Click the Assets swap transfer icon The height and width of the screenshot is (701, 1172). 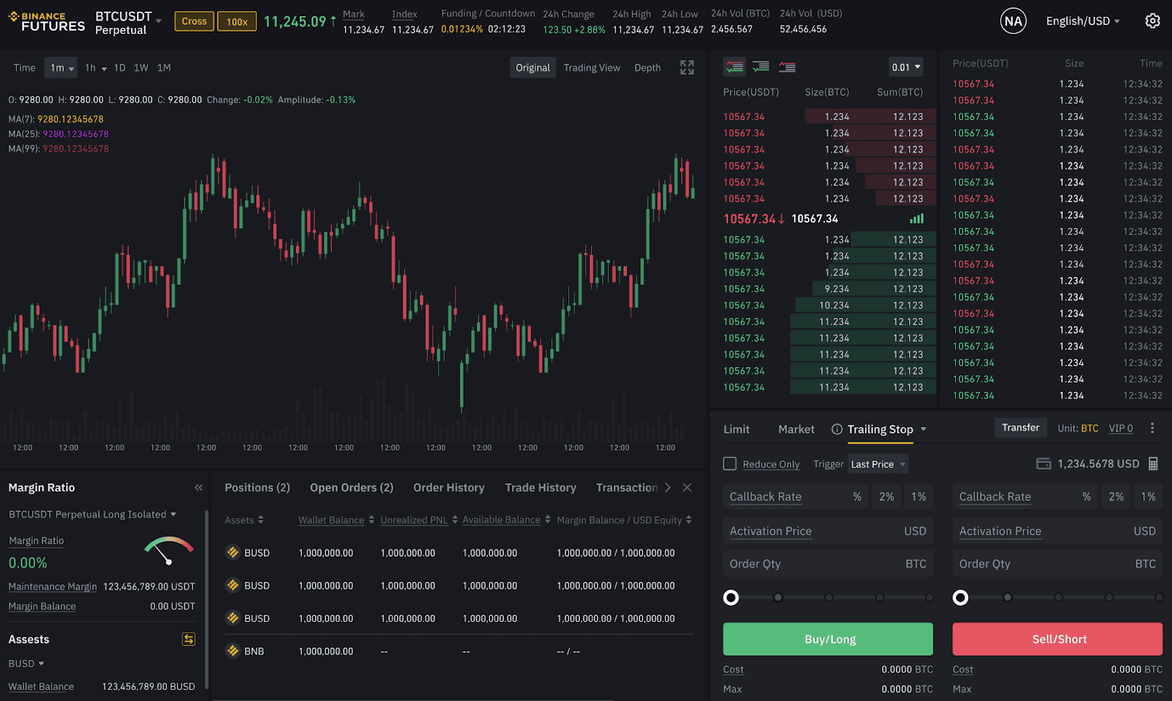188,639
